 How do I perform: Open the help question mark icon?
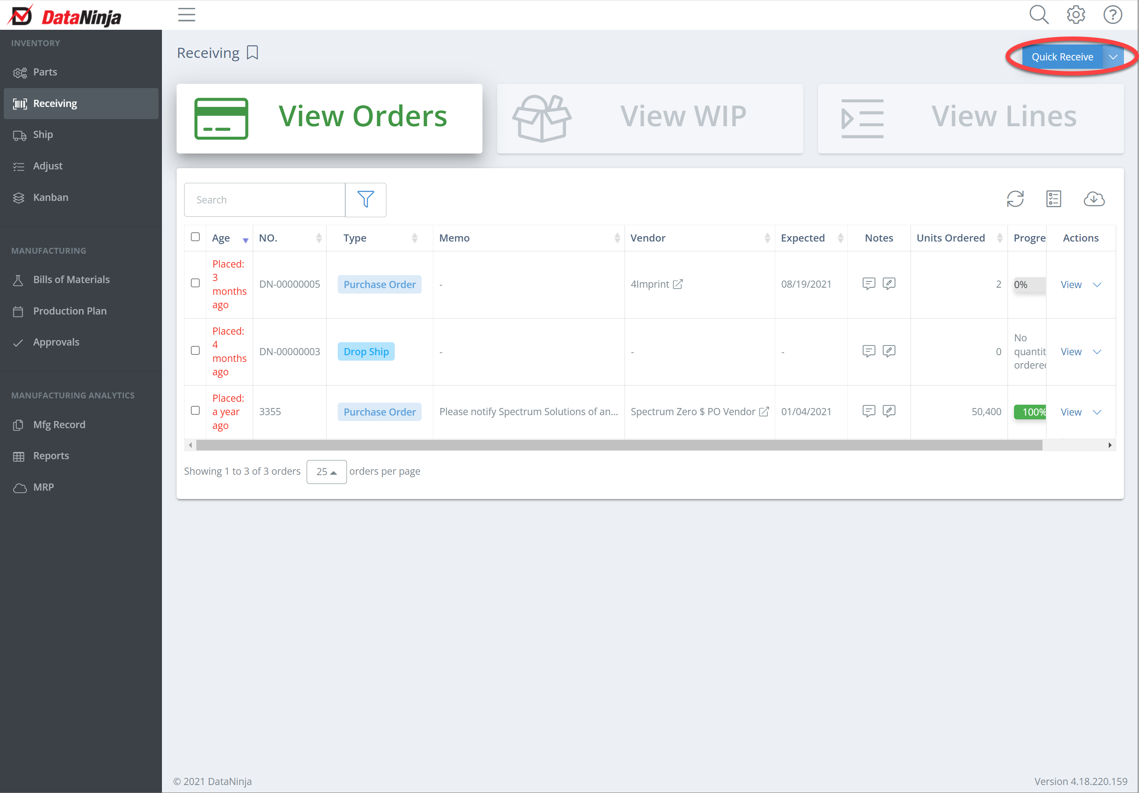(1112, 15)
